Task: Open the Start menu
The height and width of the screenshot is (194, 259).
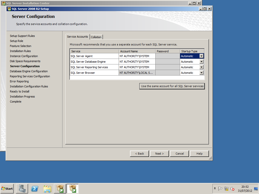Action: coord(7,188)
